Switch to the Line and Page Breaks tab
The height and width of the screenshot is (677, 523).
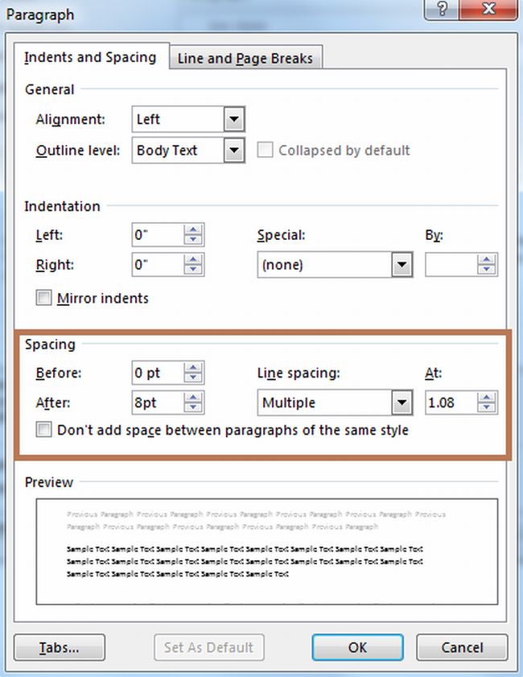click(x=245, y=58)
